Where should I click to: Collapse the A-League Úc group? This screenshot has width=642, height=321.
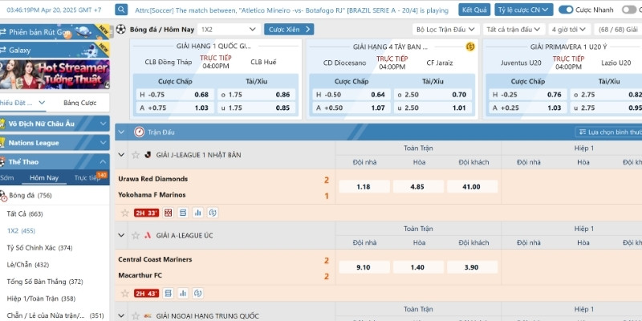[121, 235]
